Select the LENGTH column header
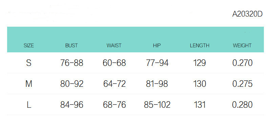The height and width of the screenshot is (128, 271). pyautogui.click(x=200, y=46)
